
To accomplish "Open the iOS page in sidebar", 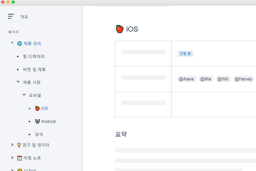I will [x=45, y=108].
